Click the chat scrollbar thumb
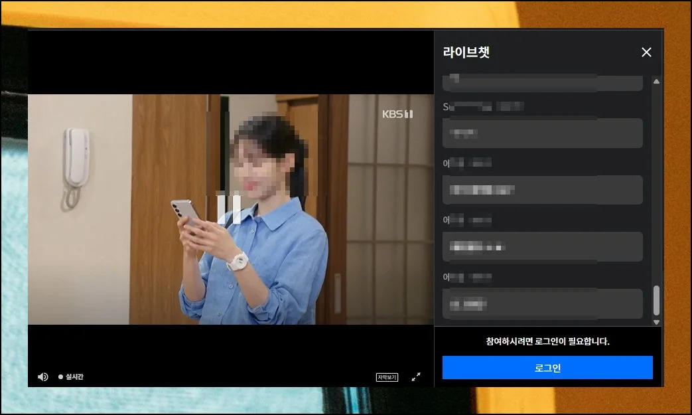This screenshot has height=415, width=692. click(656, 300)
